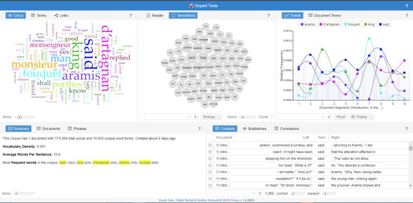
Task: Expand first context row with 'lantern, summoned'
Action: pos(210,145)
